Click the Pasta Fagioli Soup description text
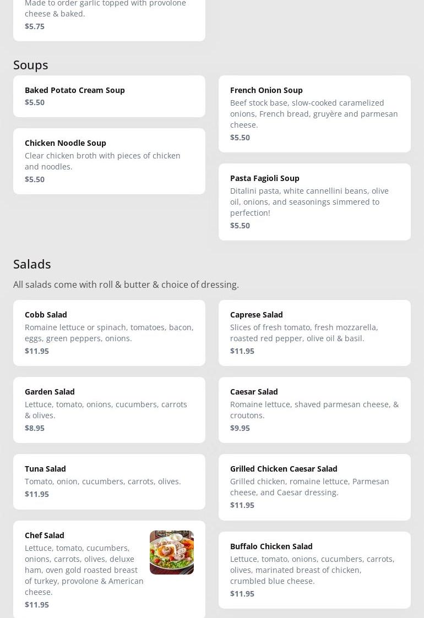Viewport: 424px width, 618px height. (x=309, y=201)
